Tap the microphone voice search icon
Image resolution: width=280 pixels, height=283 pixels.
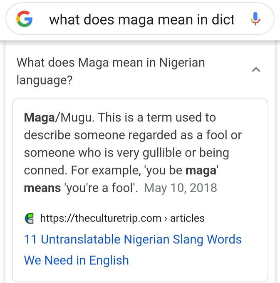tap(255, 19)
